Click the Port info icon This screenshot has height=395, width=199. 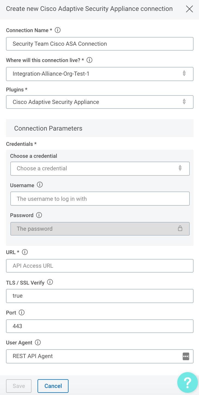point(21,313)
